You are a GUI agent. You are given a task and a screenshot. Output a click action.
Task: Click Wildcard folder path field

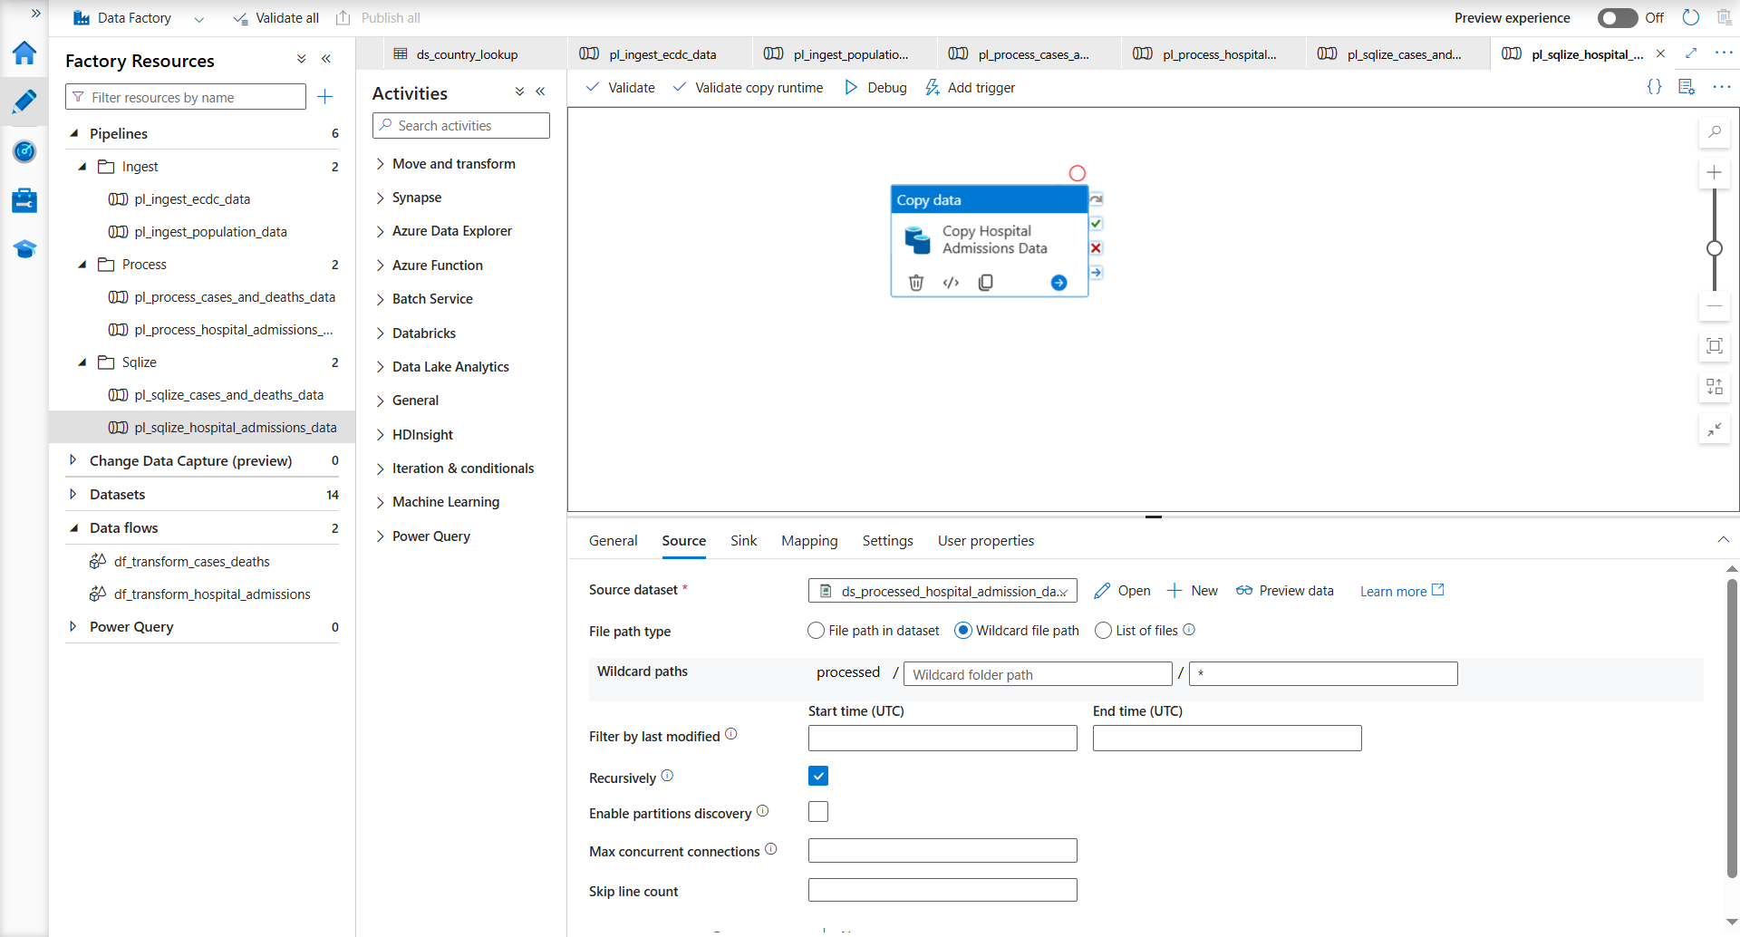[1038, 674]
